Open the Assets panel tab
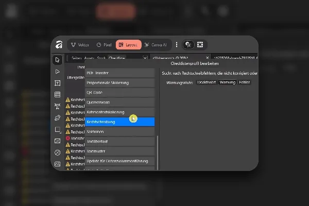Screen dimensions: 309x206 pyautogui.click(x=89, y=58)
